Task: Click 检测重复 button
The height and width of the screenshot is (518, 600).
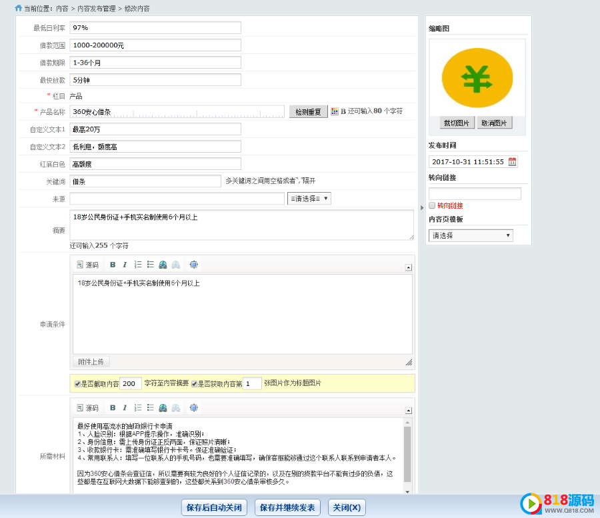Action: coord(309,112)
